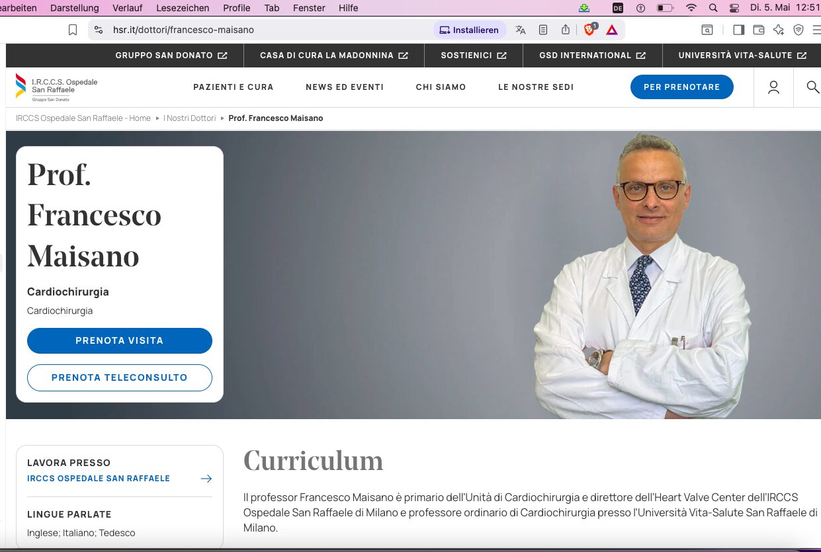Click Prenota Teleconsulto button
Screen dimensions: 821x552
tap(120, 377)
